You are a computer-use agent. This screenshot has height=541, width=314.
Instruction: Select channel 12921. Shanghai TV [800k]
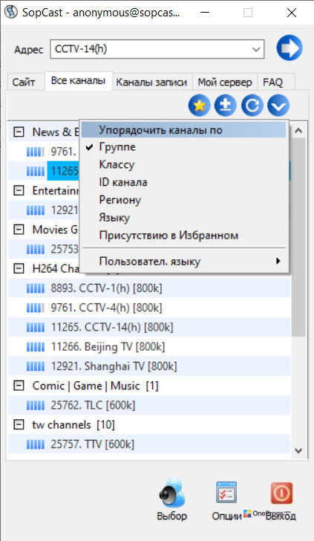pos(114,366)
